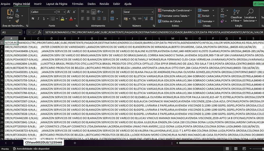The width and height of the screenshot is (264, 151).
Task: Align text to middle icon
Action: 88,12
